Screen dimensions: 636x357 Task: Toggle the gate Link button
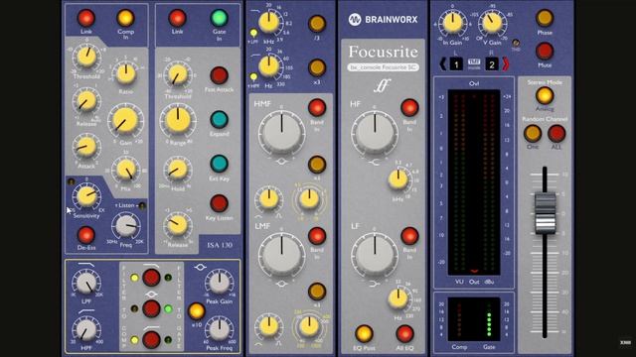coord(177,18)
